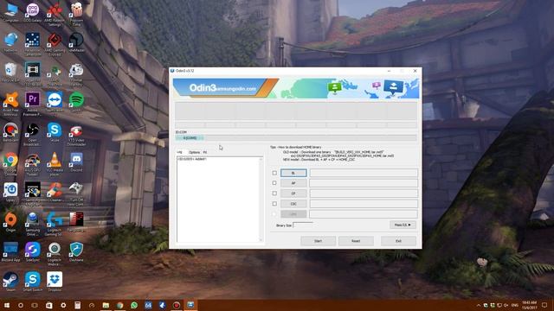Launch Open Broadcaster desktop shortcut
The height and width of the screenshot is (311, 554).
pyautogui.click(x=32, y=134)
